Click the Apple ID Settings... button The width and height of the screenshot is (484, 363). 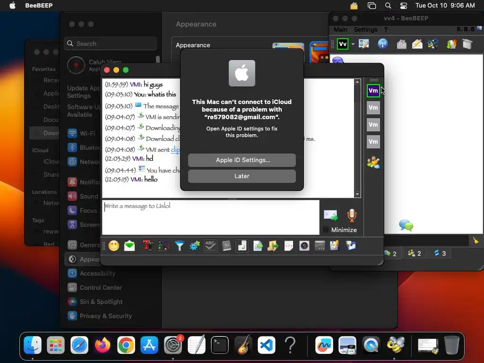coord(242,160)
